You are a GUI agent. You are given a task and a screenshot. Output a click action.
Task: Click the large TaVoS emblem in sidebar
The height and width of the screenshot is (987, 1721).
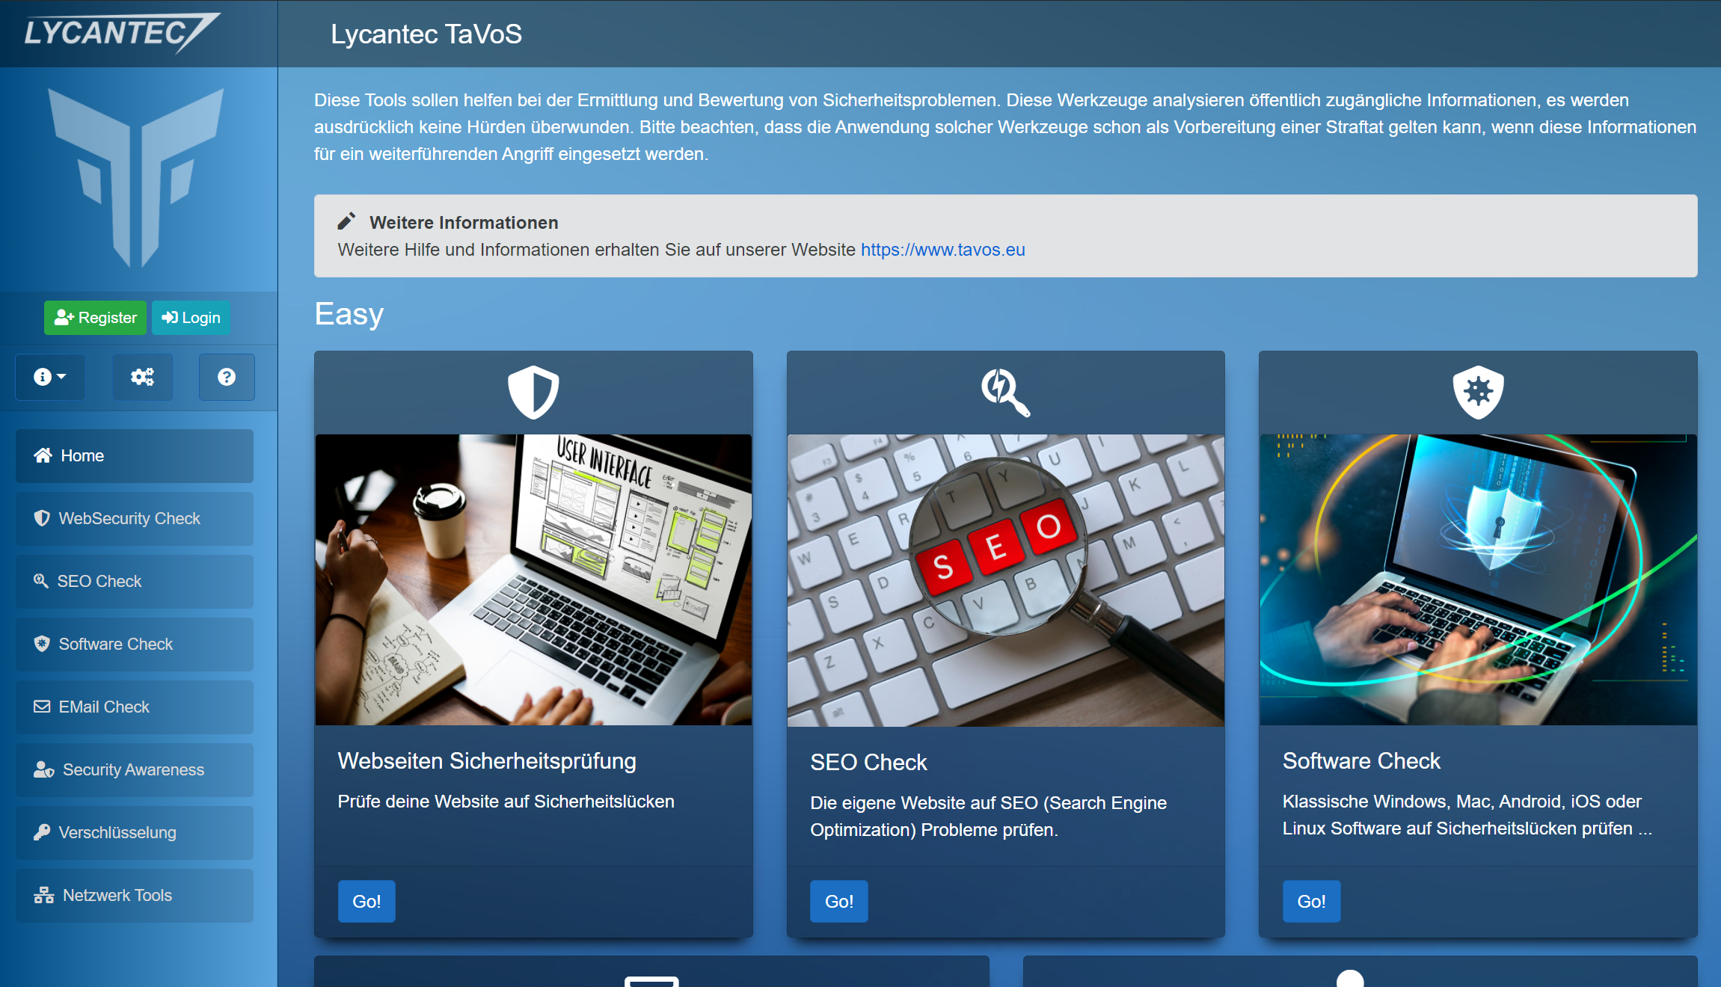pos(136,178)
